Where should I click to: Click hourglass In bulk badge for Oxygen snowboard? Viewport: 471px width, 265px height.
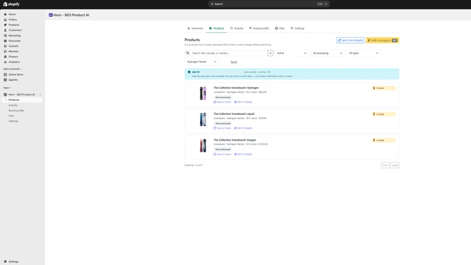pyautogui.click(x=383, y=140)
